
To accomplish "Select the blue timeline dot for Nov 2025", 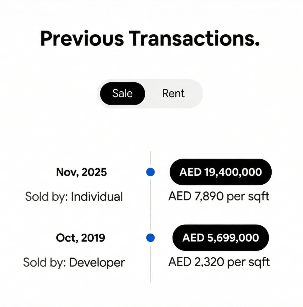I will 150,172.
